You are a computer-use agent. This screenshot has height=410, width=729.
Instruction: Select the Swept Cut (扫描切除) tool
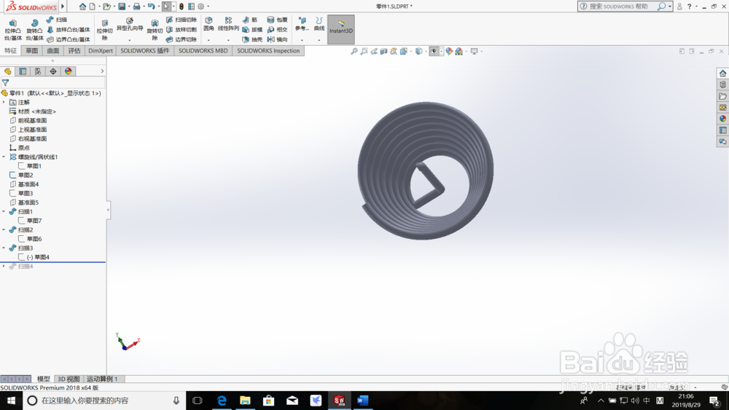tap(182, 20)
